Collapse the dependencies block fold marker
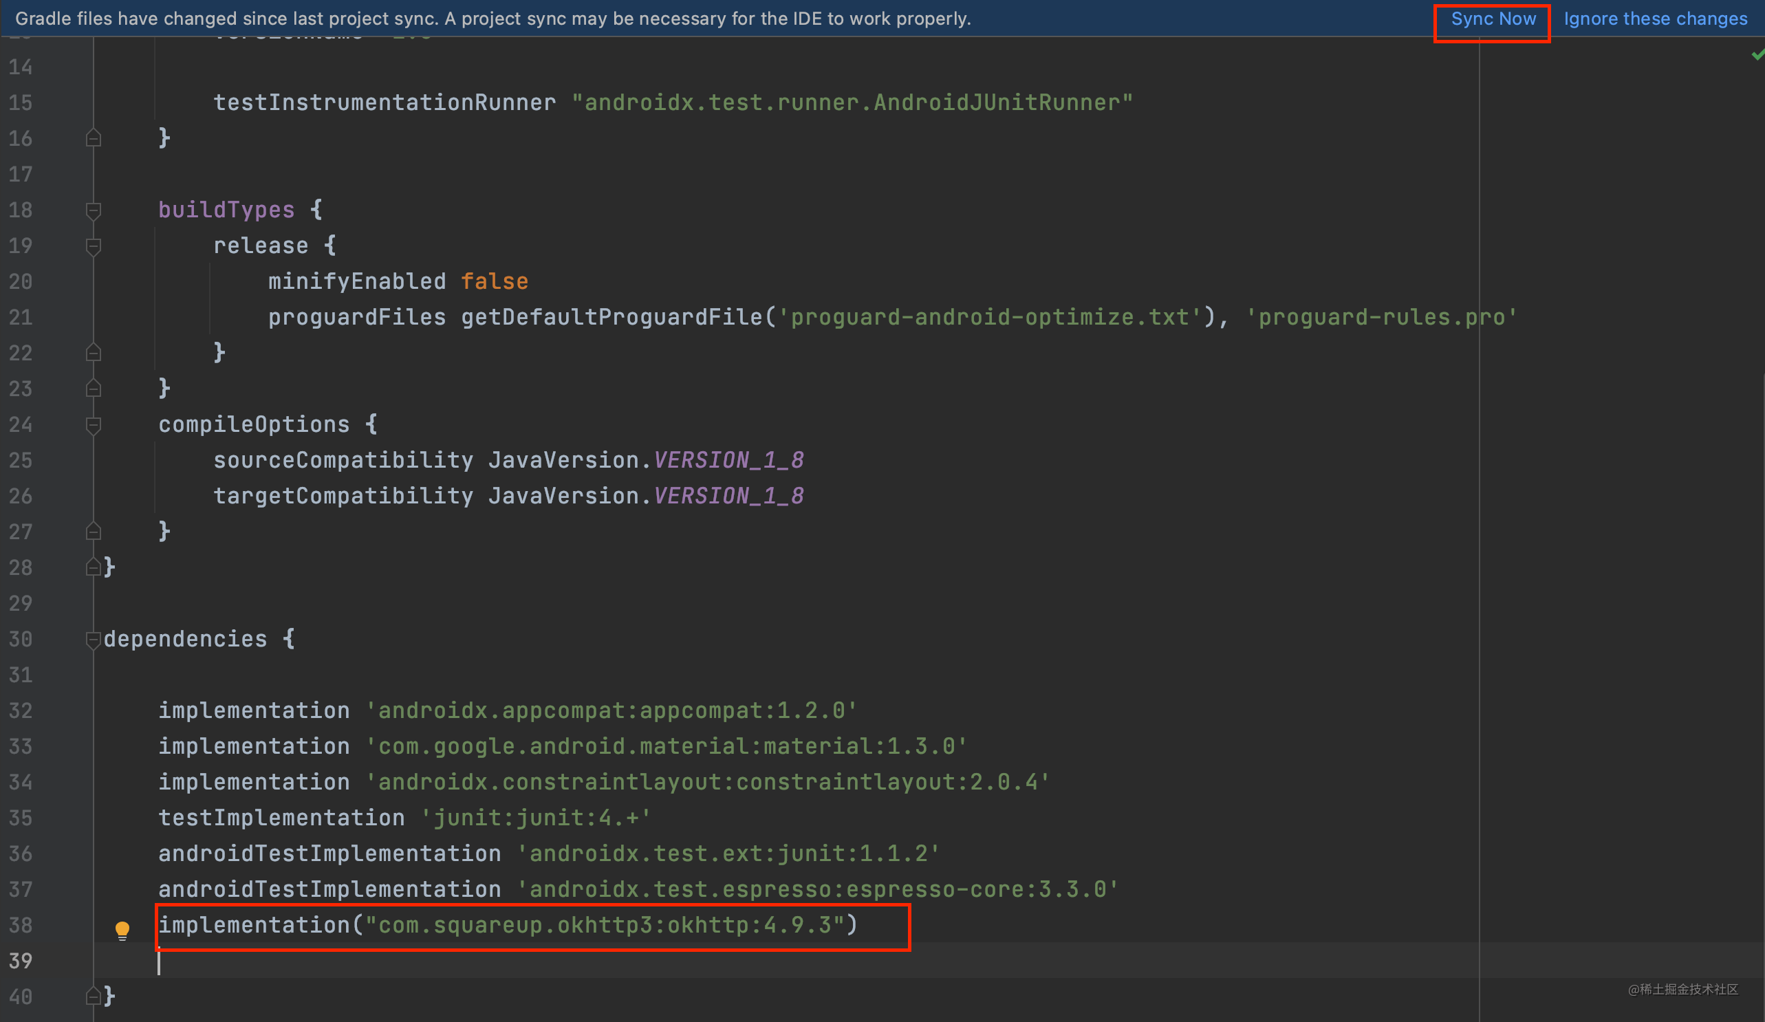The image size is (1765, 1022). point(93,639)
